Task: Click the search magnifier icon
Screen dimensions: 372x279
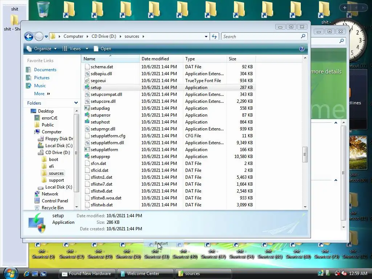Action: tap(303, 36)
